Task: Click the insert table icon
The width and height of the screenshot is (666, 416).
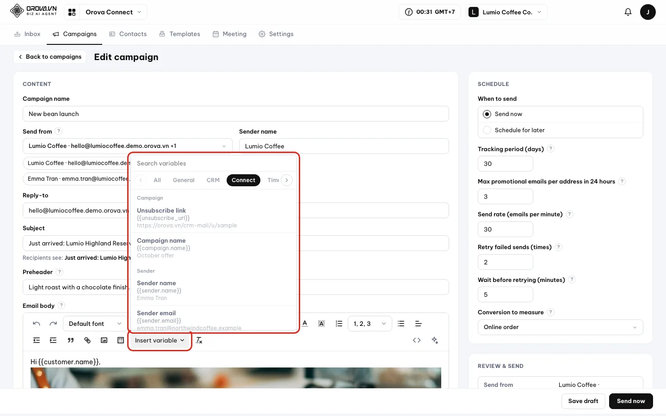Action: [121, 340]
